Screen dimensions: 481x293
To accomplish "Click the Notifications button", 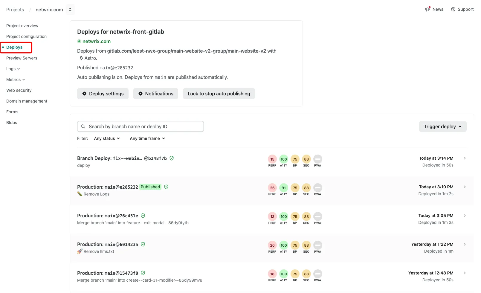I will pyautogui.click(x=156, y=94).
